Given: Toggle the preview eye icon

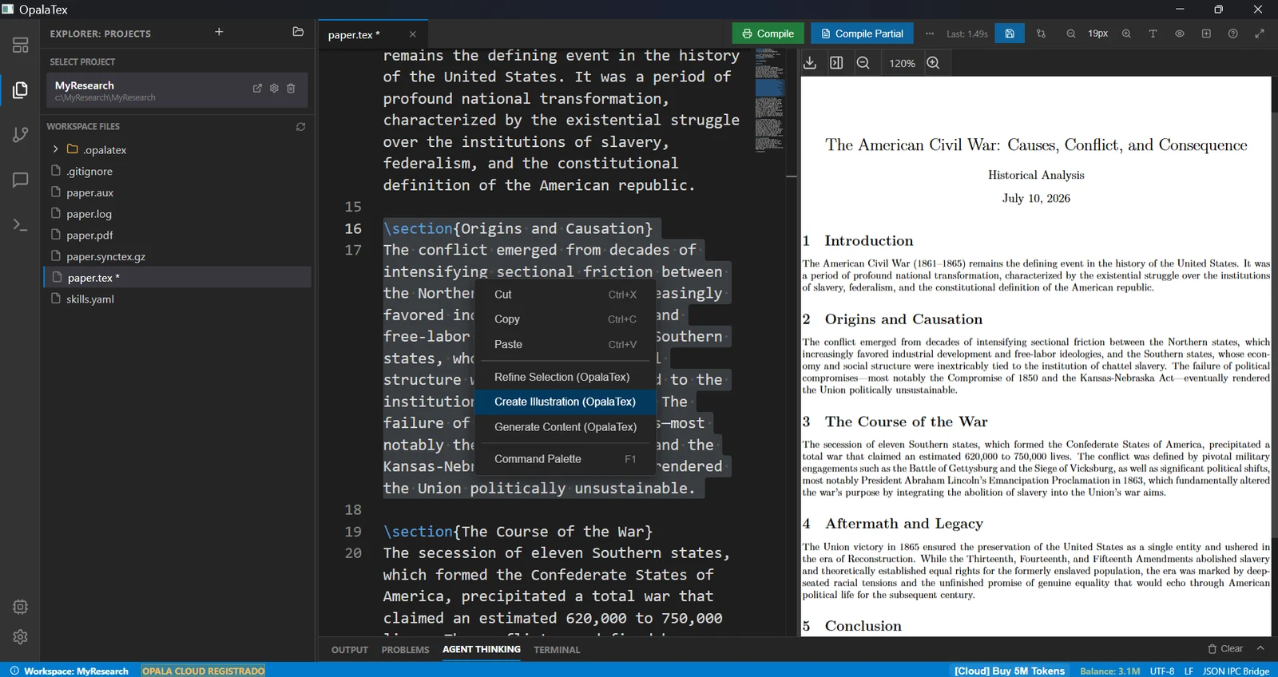Looking at the screenshot, I should tap(1180, 34).
